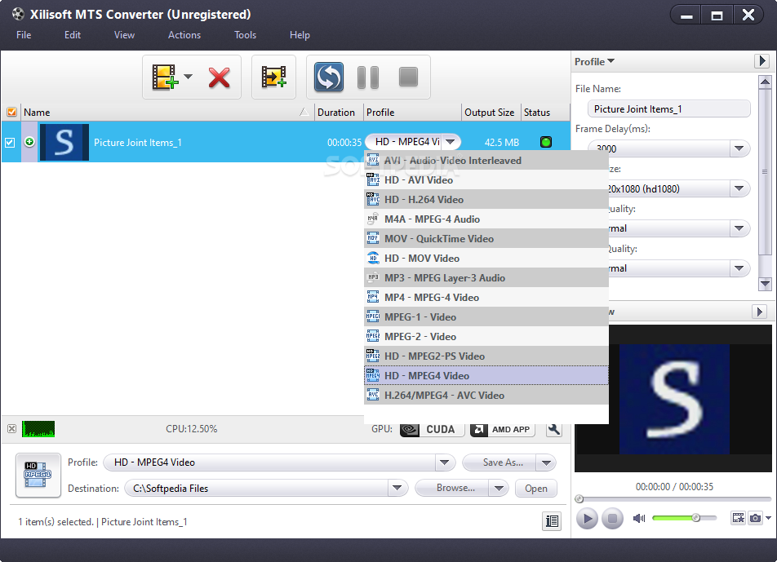Choose AVI - Audio-Video Interleaved profile
777x562 pixels.
pyautogui.click(x=486, y=161)
